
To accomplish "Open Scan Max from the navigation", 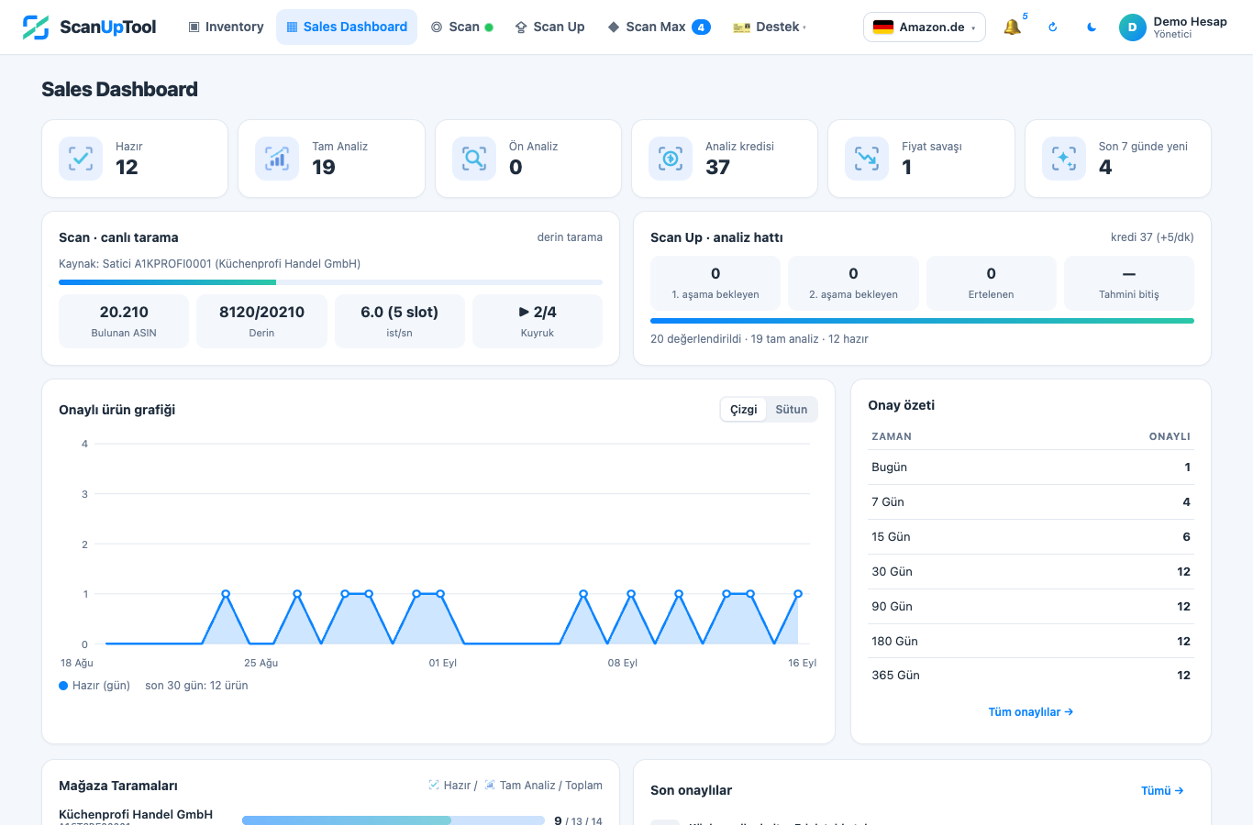I will (x=659, y=27).
